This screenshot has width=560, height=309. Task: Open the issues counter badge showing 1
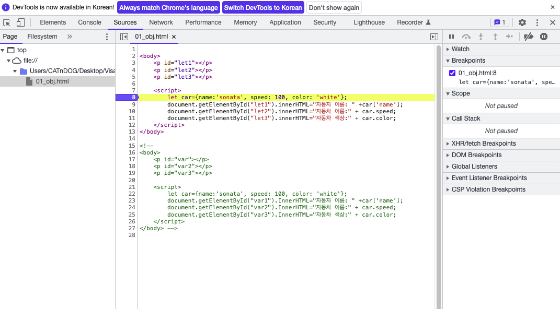click(x=500, y=22)
